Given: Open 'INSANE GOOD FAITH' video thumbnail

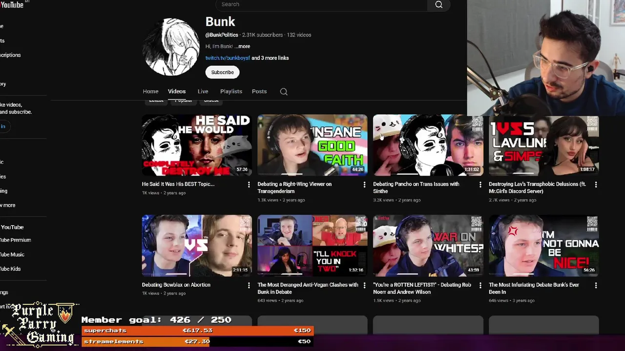Looking at the screenshot, I should 312,145.
